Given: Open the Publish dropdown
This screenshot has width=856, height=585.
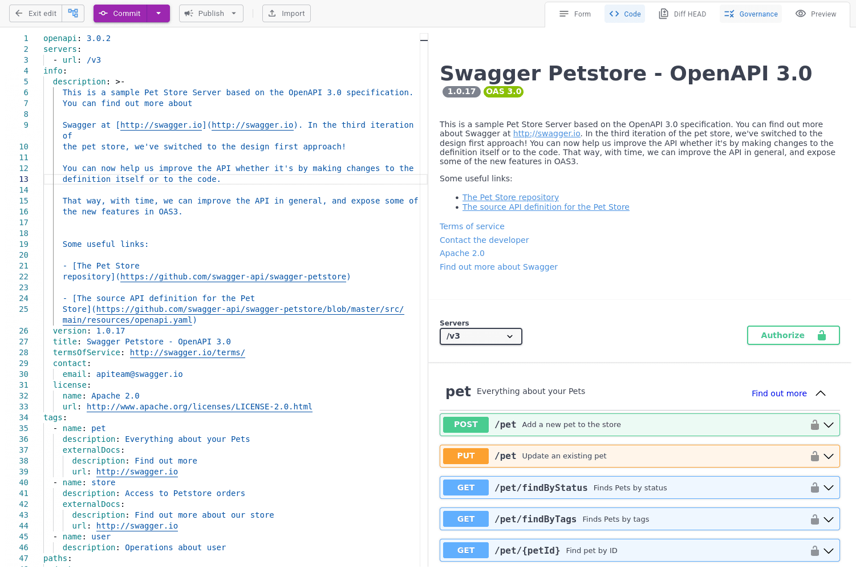Looking at the screenshot, I should pos(211,14).
